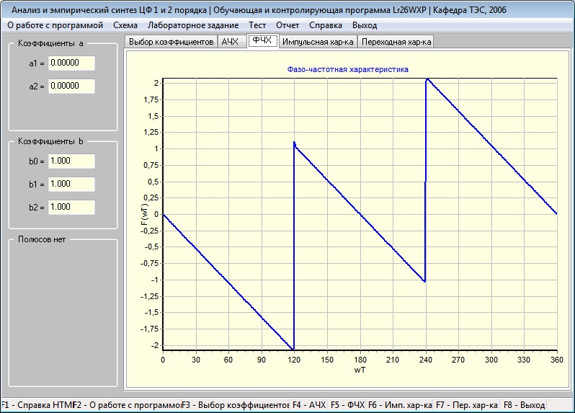
Task: Click the a1 coefficient input field
Action: (x=71, y=63)
